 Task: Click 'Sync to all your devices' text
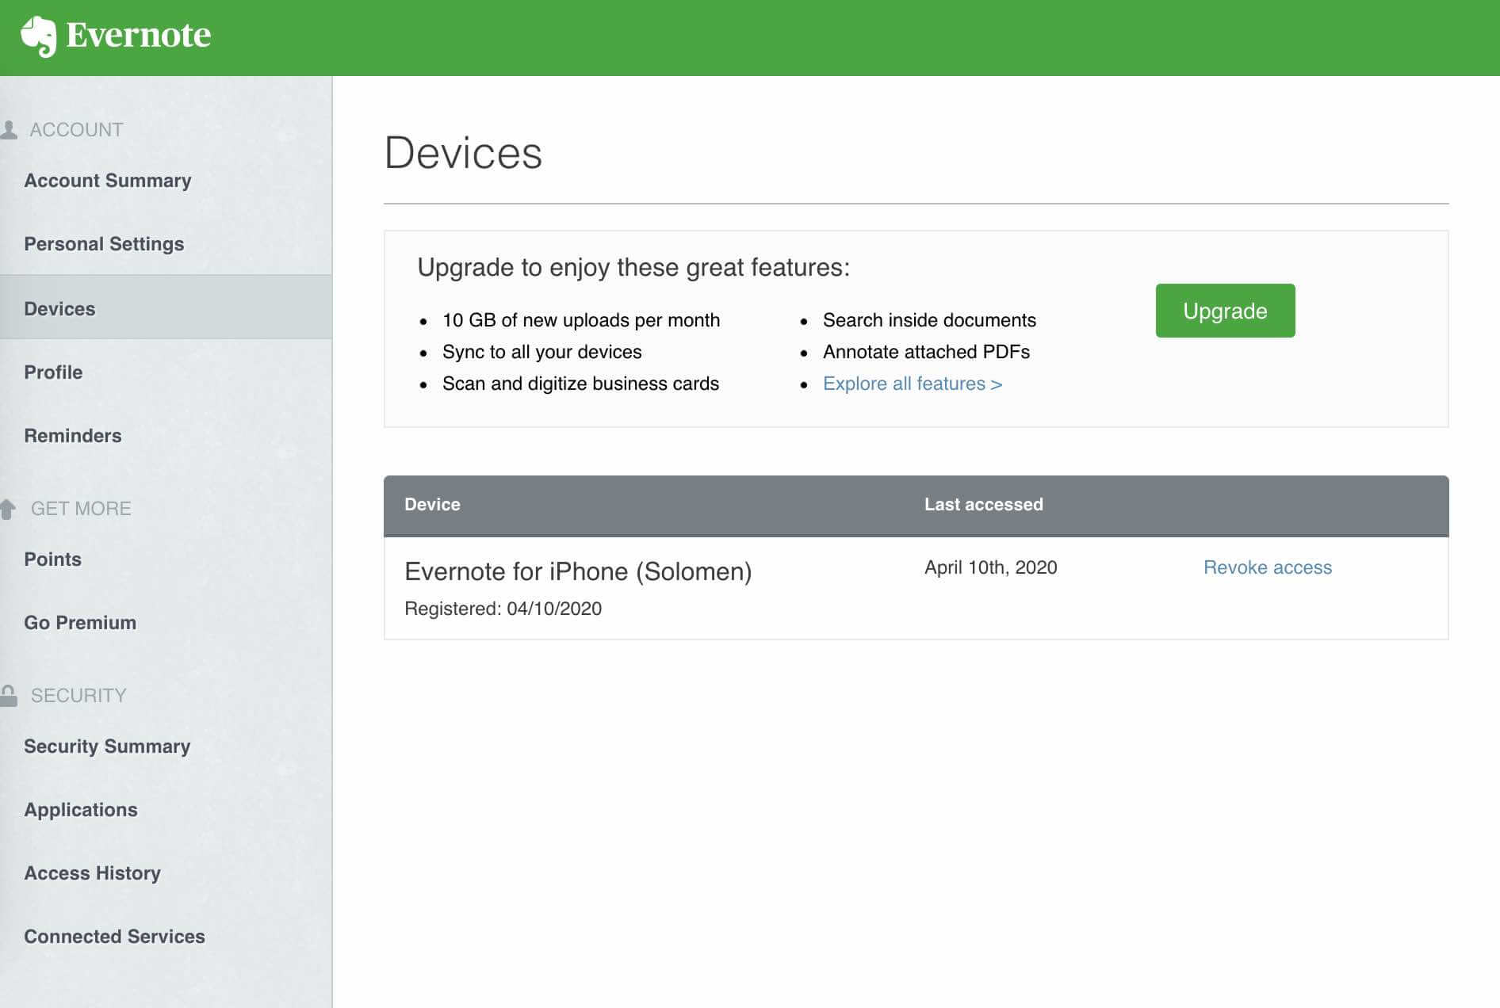tap(541, 352)
